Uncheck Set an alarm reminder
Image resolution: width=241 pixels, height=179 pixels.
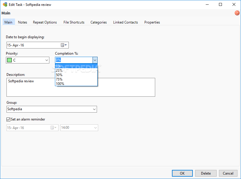(x=9, y=119)
